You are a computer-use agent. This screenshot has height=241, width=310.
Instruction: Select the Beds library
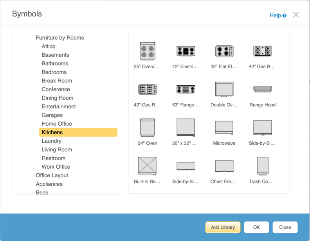pos(42,192)
